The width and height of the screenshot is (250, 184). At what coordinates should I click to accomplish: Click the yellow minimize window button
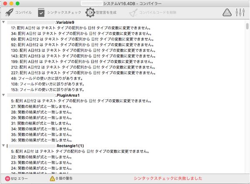click(11, 3)
